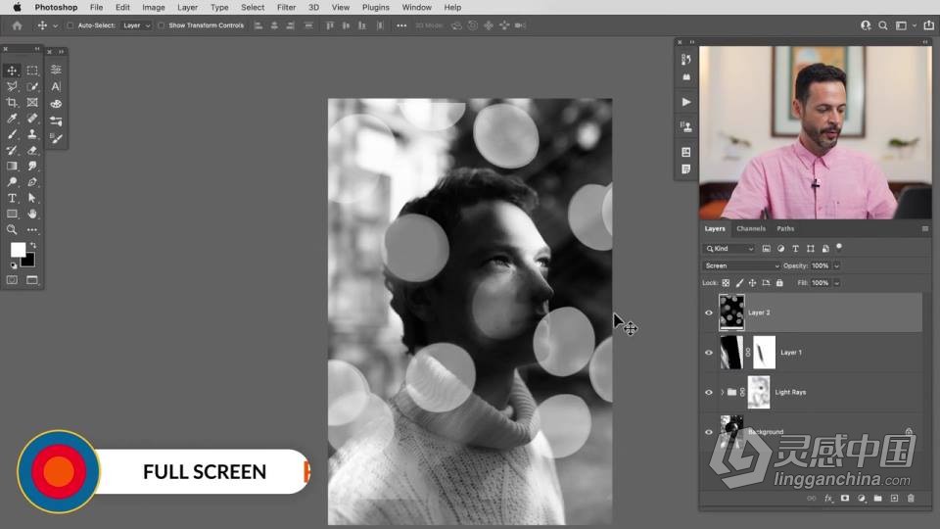Select the Move tool in toolbar
Screen dimensions: 940x529
pyautogui.click(x=12, y=71)
